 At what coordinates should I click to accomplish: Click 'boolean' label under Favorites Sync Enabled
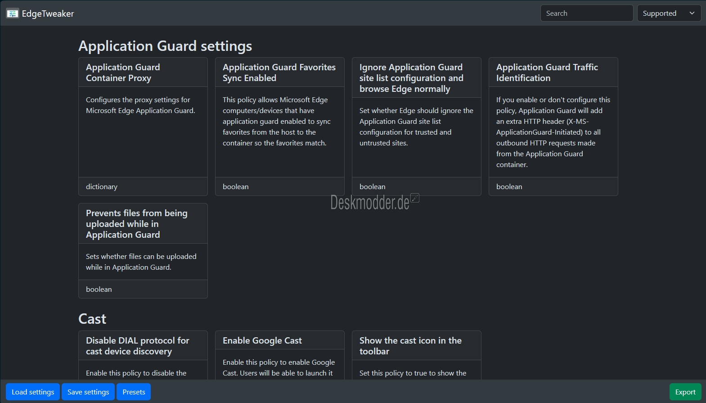pyautogui.click(x=236, y=186)
